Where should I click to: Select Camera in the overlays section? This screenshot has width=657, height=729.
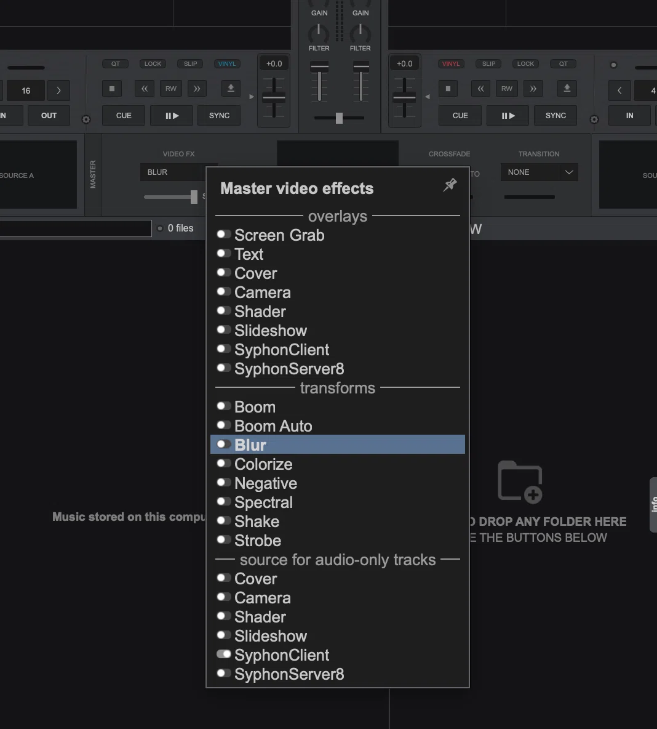tap(338, 292)
